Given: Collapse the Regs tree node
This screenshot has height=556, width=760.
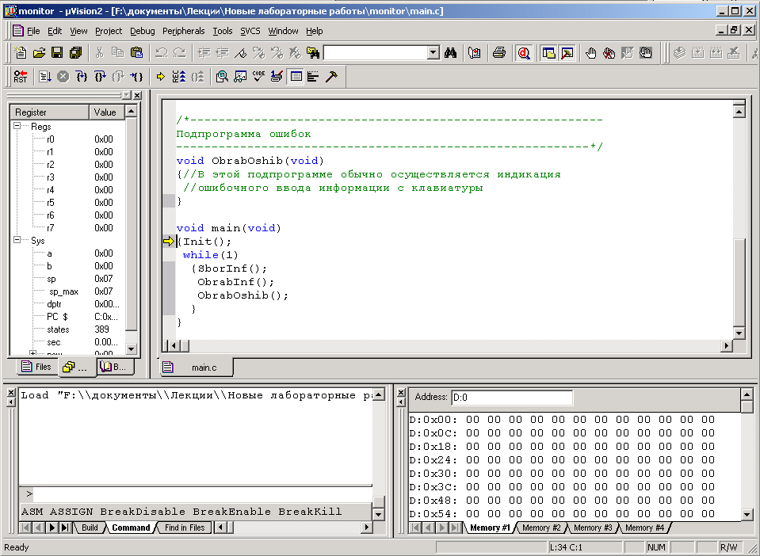Looking at the screenshot, I should pos(17,125).
